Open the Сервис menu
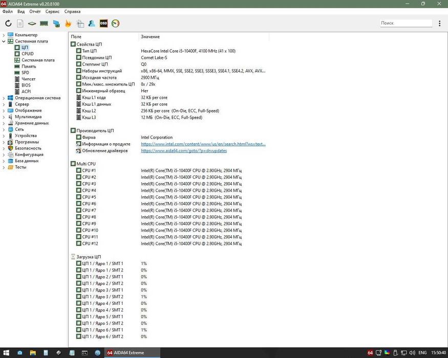The image size is (448, 358). pos(52,11)
